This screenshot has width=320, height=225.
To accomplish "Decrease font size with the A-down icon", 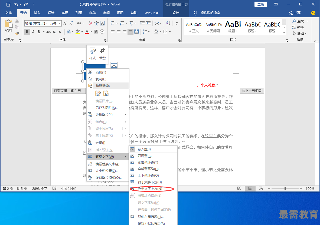I will [x=71, y=24].
